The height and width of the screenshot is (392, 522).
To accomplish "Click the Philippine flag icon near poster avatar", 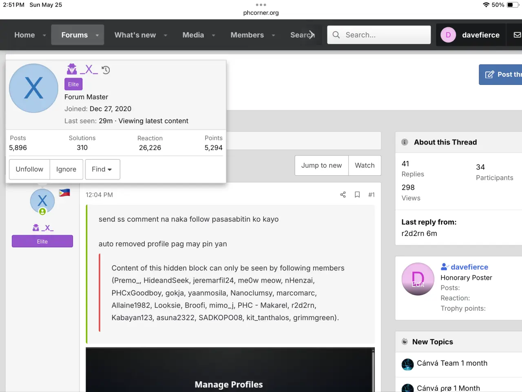I will pos(64,193).
